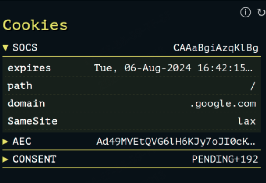Select the SOCS cookie name
This screenshot has width=266, height=183.
(25, 47)
